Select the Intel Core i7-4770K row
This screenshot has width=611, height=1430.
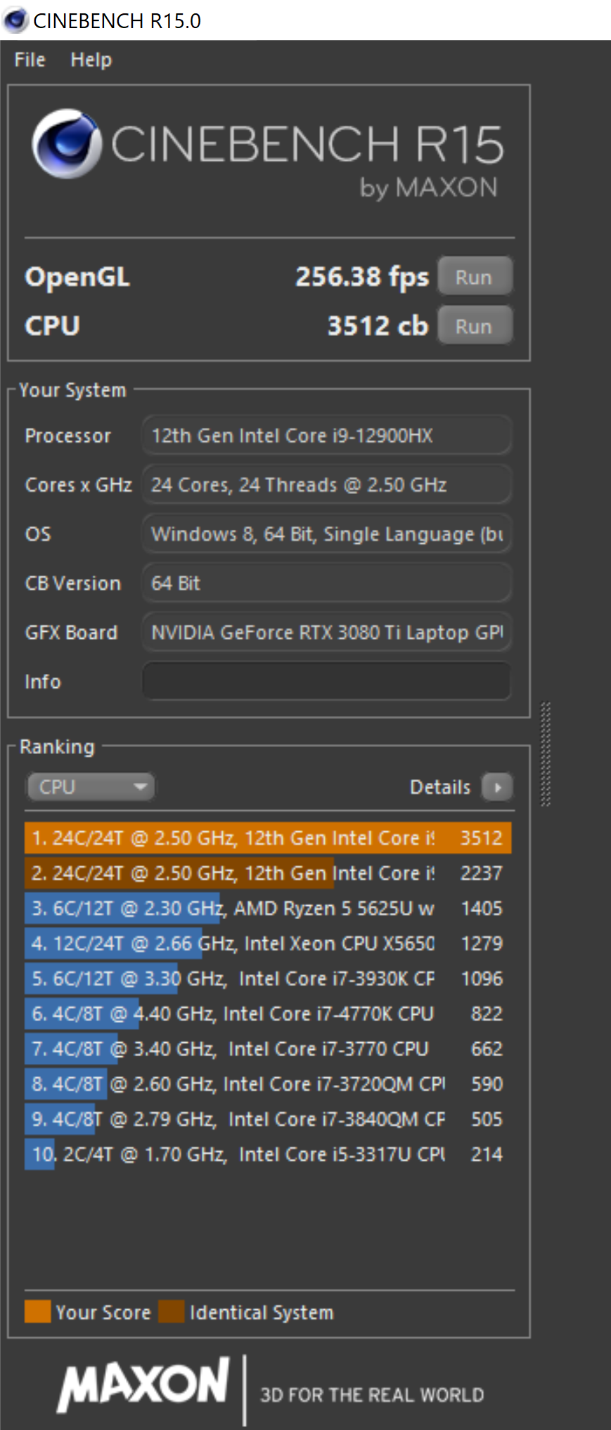click(x=268, y=1013)
